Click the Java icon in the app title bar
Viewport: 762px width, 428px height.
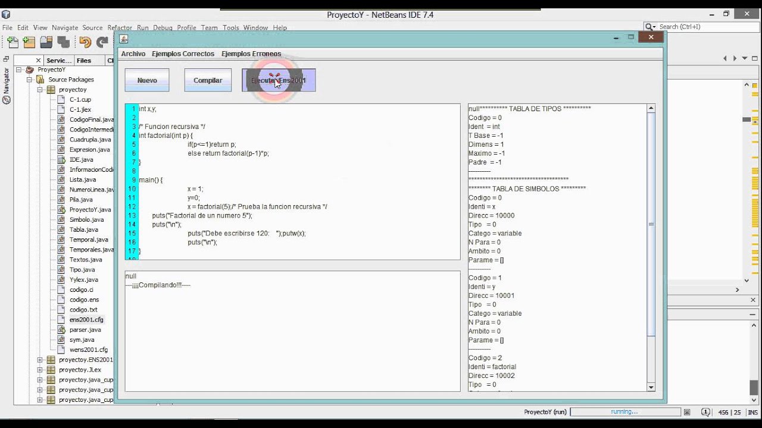click(x=124, y=39)
